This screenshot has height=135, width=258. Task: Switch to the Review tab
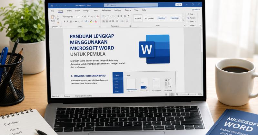[x=128, y=10]
